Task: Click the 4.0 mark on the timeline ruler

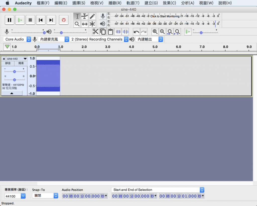Action: click(131, 47)
